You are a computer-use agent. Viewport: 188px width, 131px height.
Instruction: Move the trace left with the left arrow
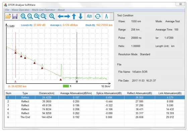pos(61,16)
